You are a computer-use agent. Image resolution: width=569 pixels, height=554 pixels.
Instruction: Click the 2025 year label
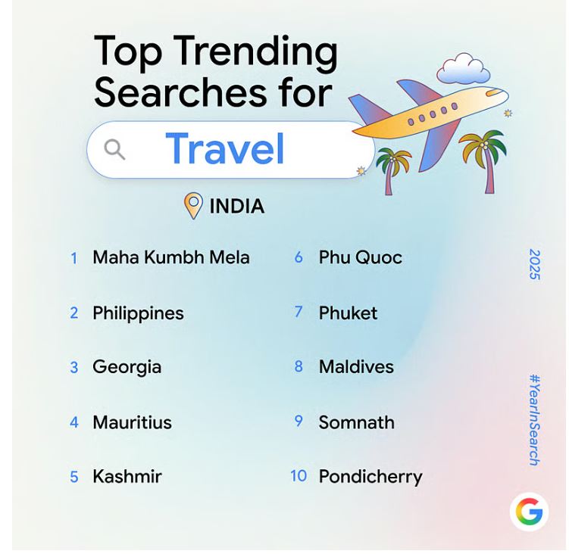pos(534,264)
